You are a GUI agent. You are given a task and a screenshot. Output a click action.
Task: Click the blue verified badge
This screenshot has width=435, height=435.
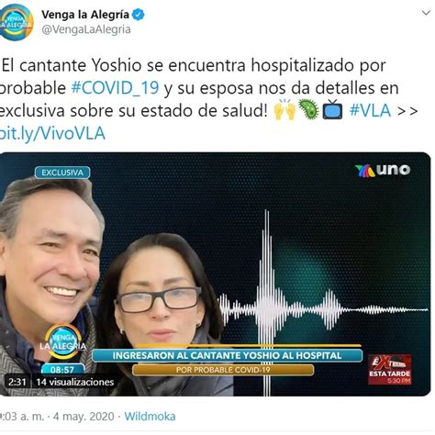tap(139, 15)
